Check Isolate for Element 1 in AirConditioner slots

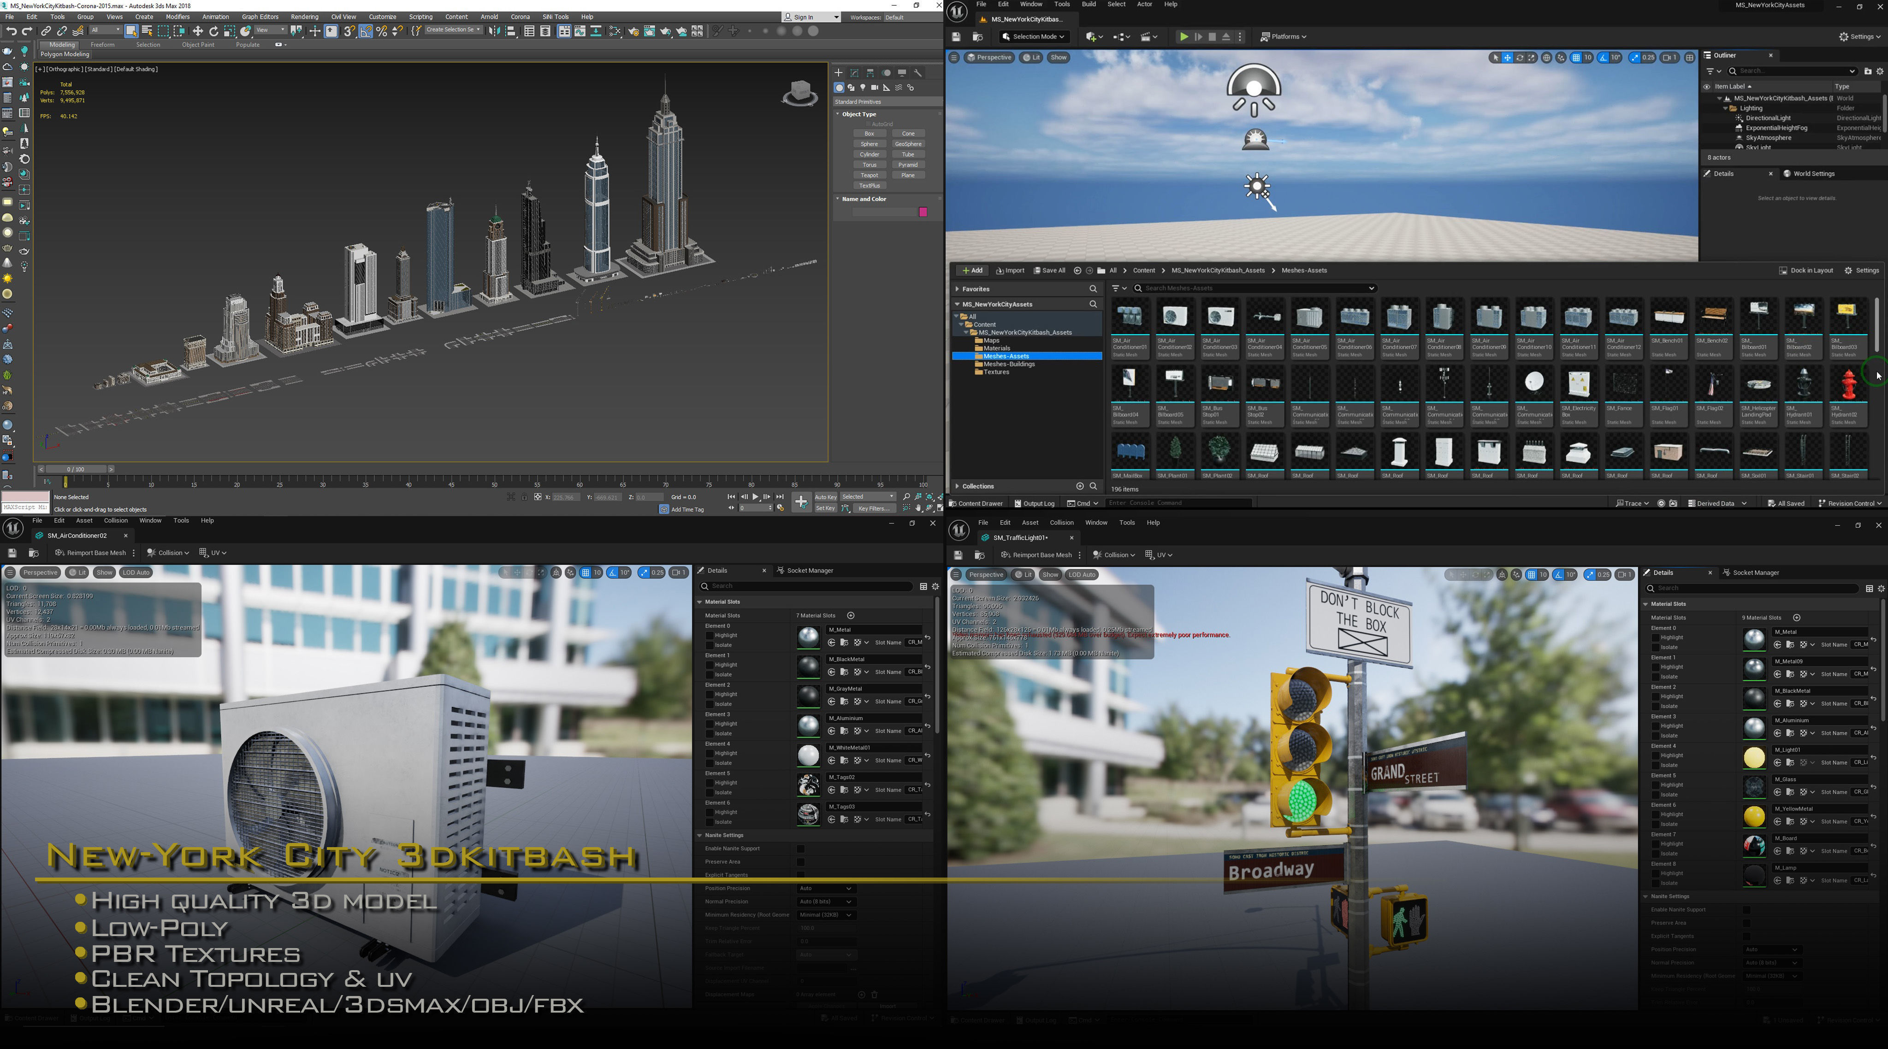click(x=710, y=675)
